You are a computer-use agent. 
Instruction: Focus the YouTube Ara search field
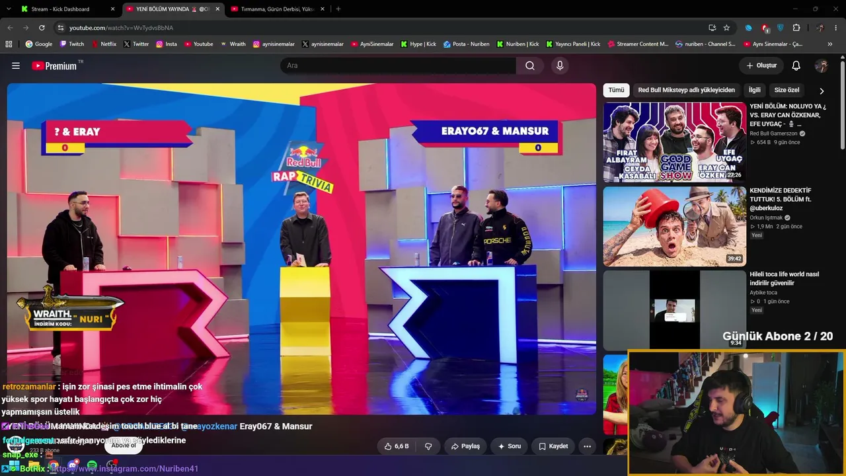coord(398,65)
